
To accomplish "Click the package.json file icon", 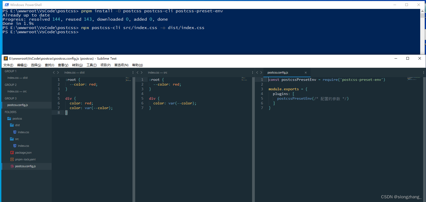I will (12, 153).
